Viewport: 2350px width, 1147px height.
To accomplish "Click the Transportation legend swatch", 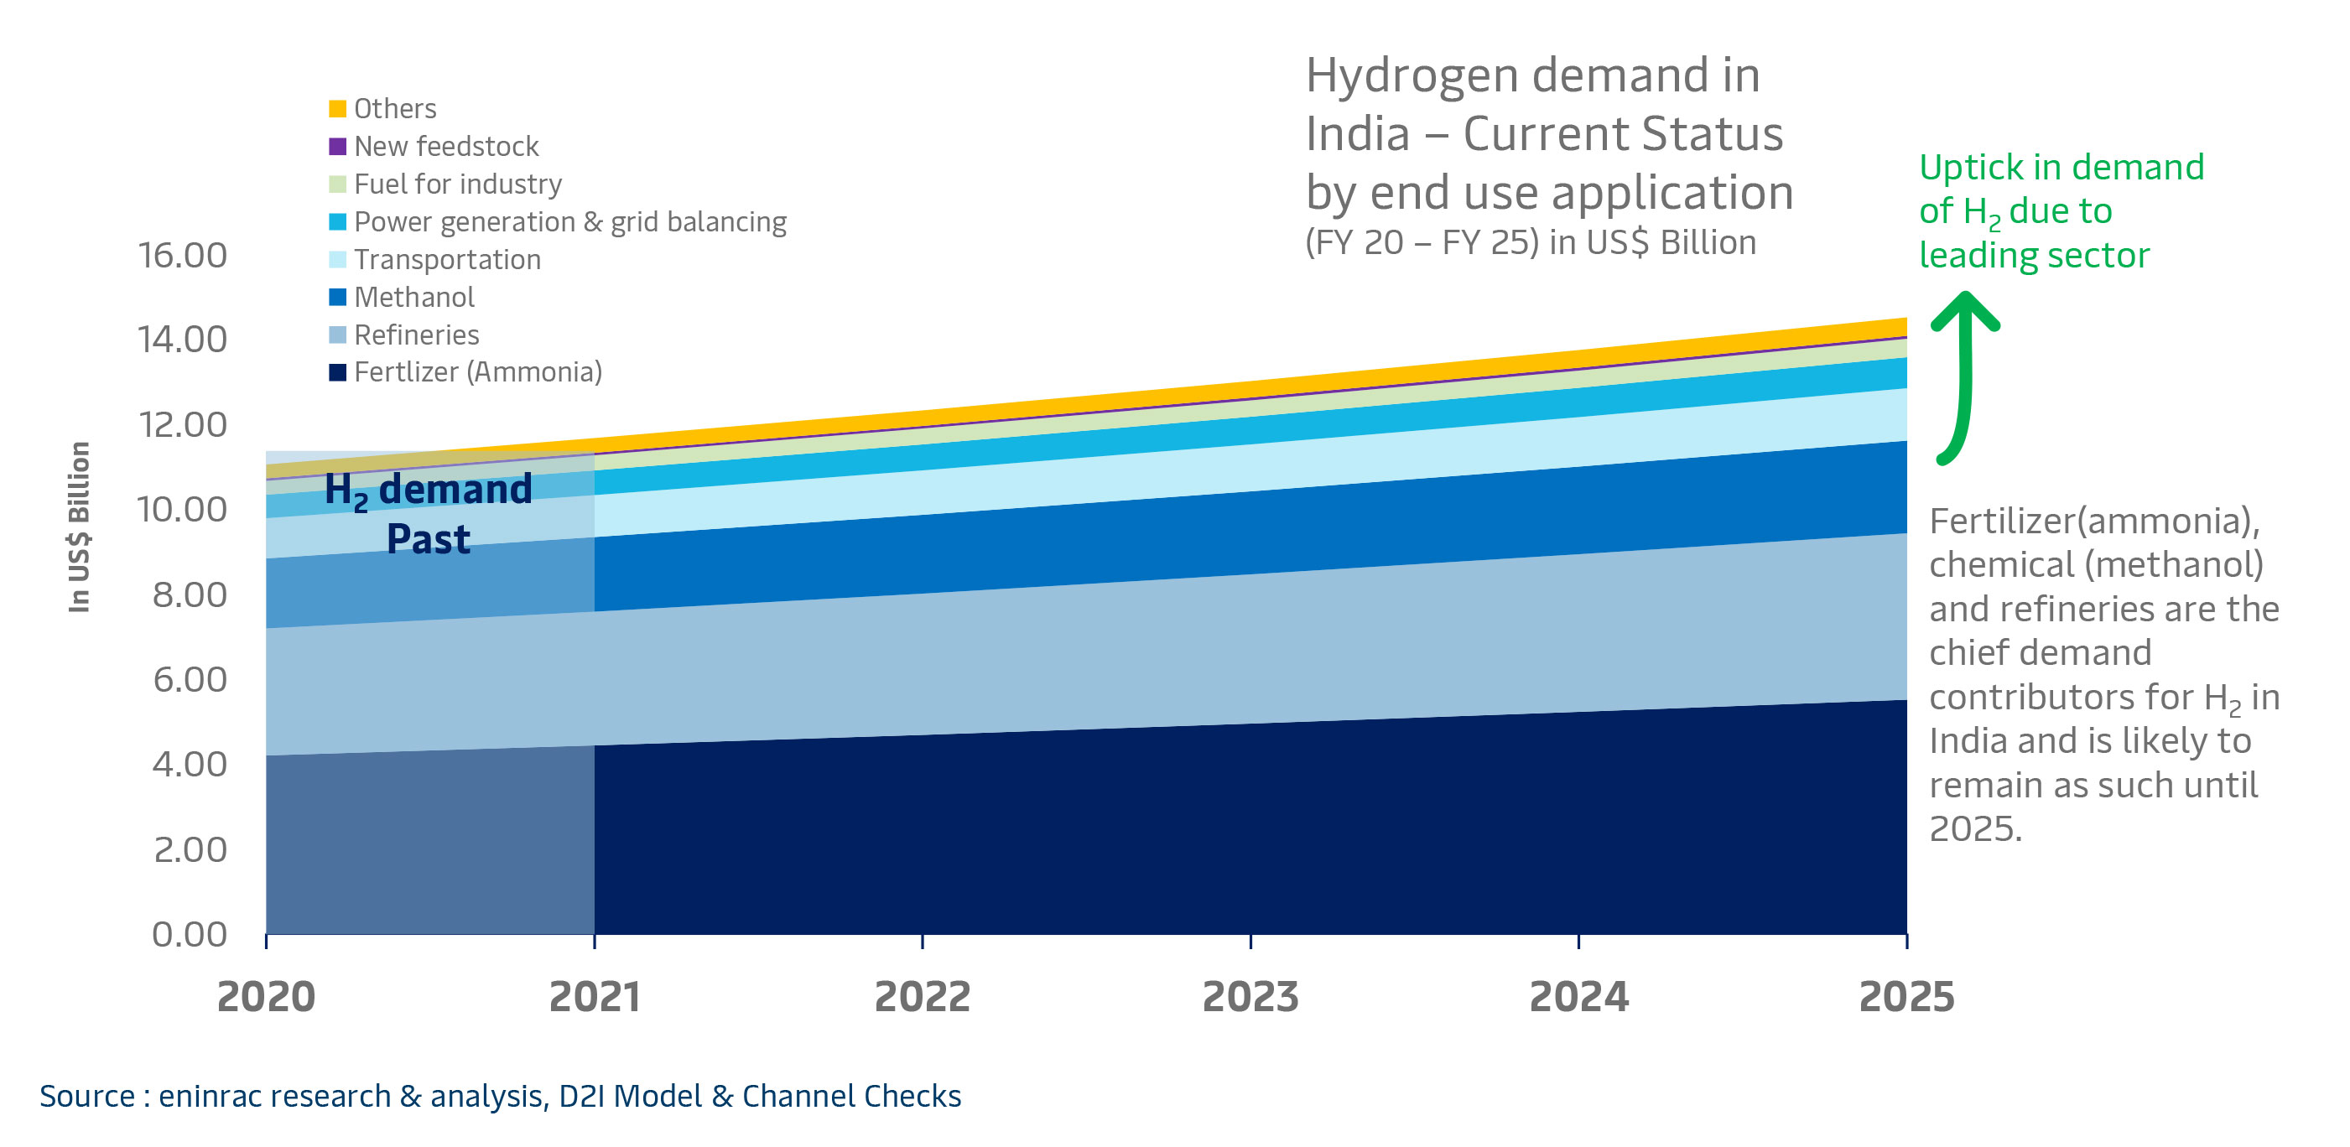I will [x=337, y=259].
